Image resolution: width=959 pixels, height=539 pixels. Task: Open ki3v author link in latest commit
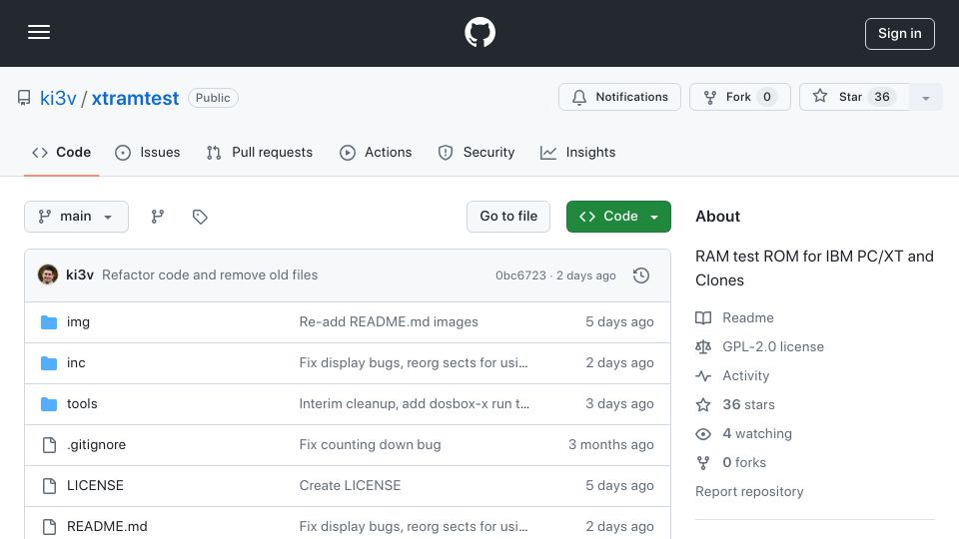[80, 275]
